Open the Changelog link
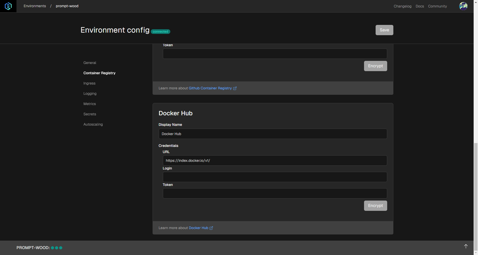This screenshot has width=478, height=255. coord(402,6)
